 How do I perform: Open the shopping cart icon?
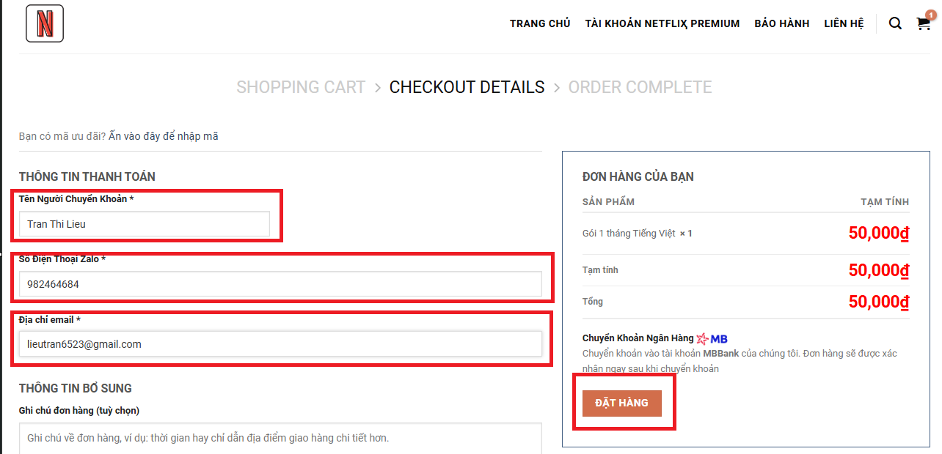coord(923,23)
